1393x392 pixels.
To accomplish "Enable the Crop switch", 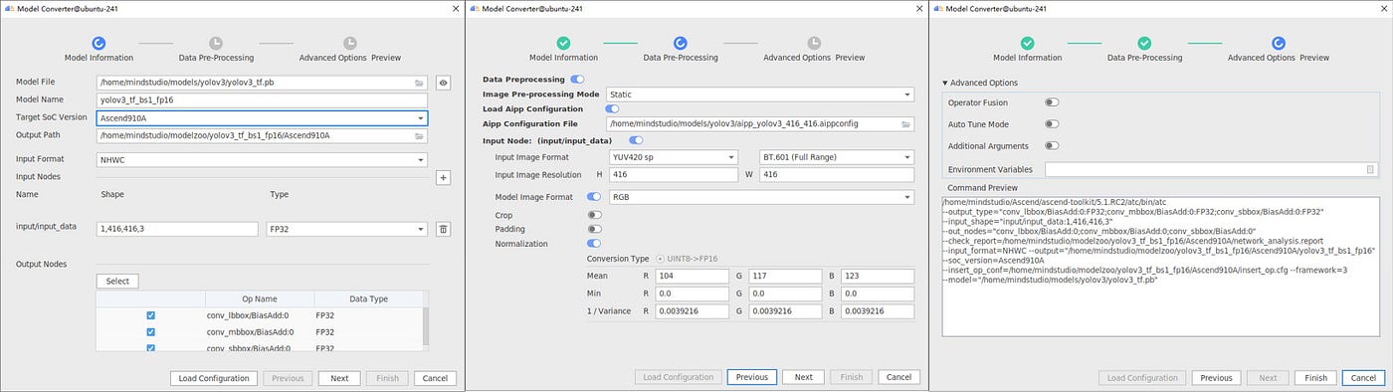I will [x=595, y=215].
